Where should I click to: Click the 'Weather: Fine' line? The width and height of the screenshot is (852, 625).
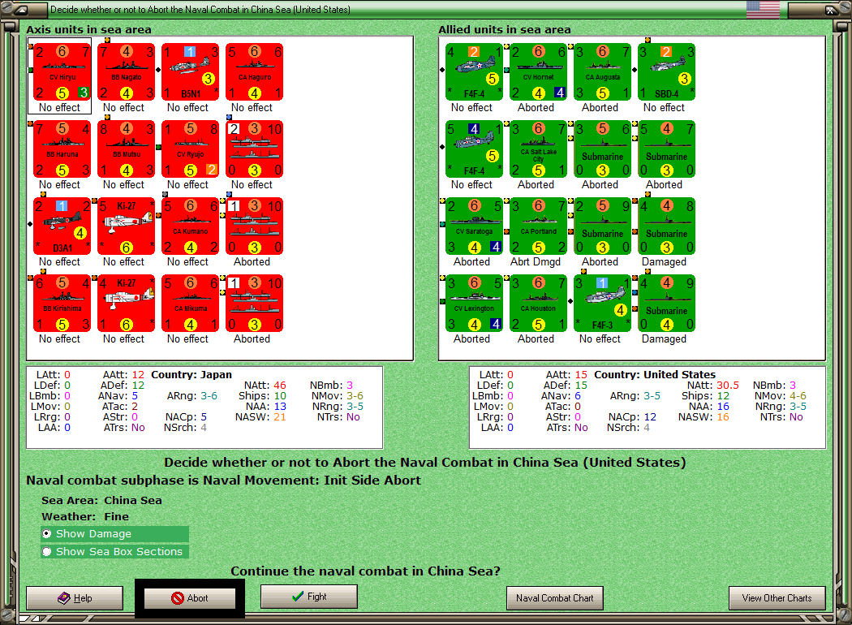pyautogui.click(x=85, y=516)
